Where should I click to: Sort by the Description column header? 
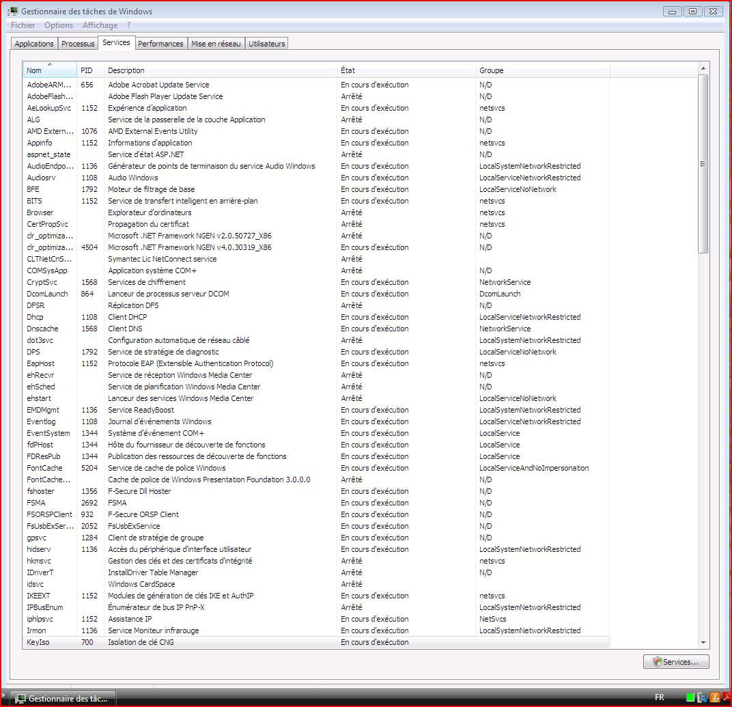coord(221,70)
